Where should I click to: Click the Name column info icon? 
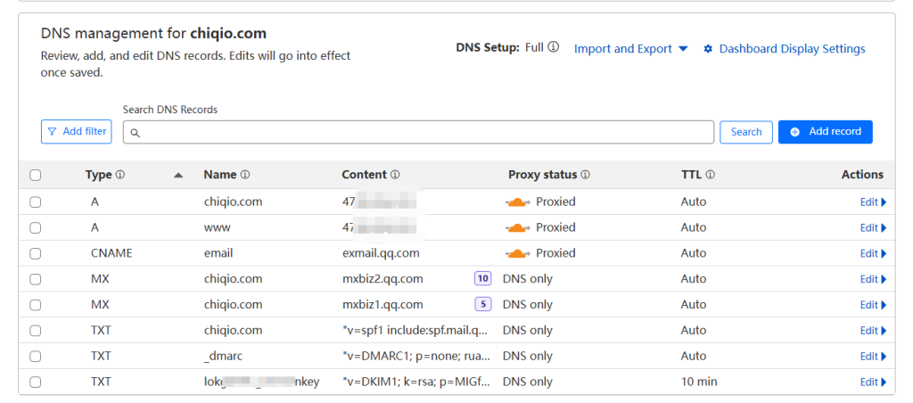click(245, 175)
